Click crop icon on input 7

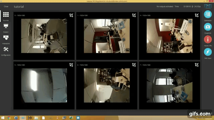(x=197, y=65)
